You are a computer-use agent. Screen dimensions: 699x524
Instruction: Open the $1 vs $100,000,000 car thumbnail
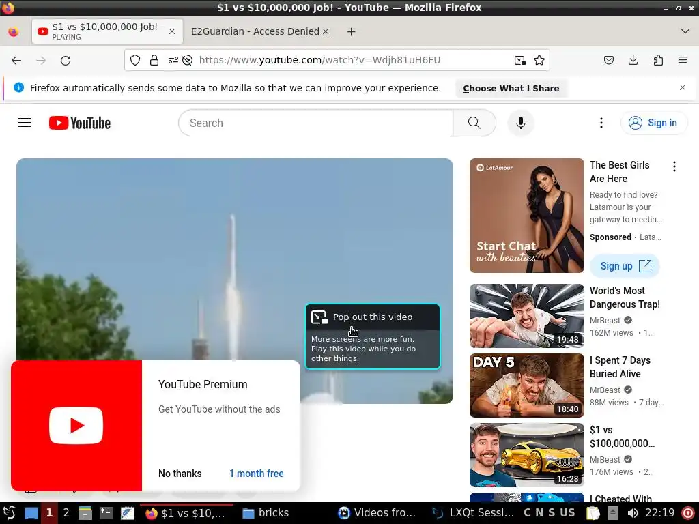(526, 455)
